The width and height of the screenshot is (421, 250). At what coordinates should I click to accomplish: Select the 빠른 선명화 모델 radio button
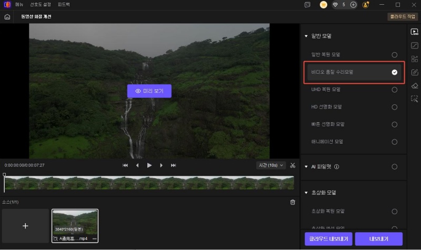click(x=394, y=125)
